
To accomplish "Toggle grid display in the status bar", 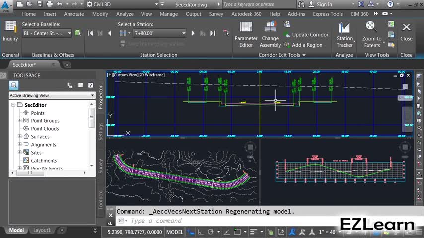I will pos(190,231).
